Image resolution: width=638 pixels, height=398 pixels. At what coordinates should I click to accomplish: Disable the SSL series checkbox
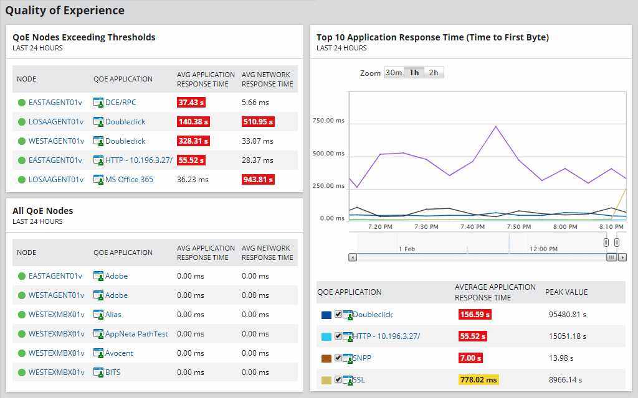tap(338, 379)
